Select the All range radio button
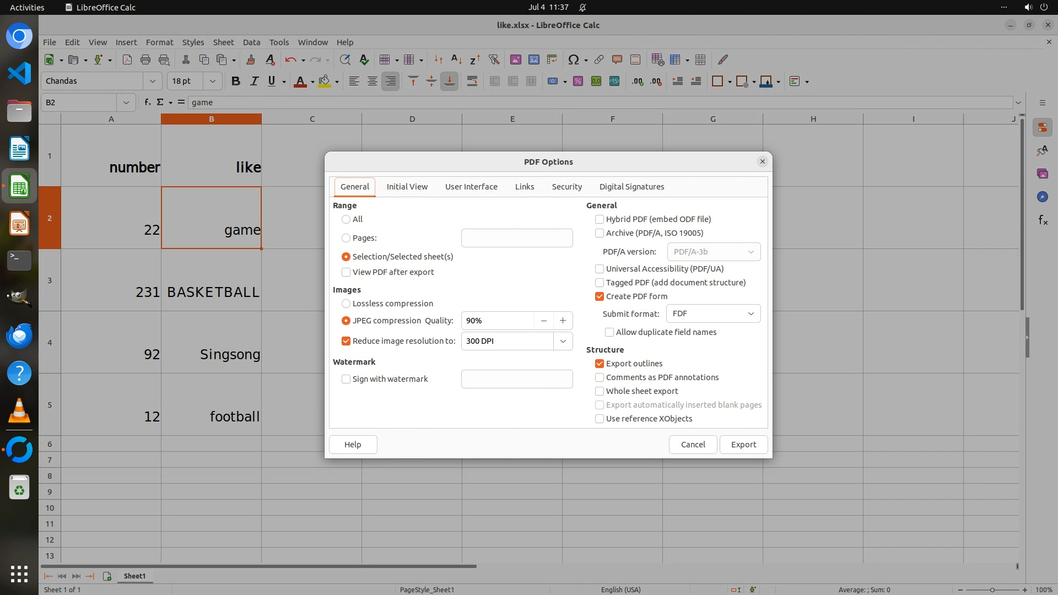 (346, 219)
